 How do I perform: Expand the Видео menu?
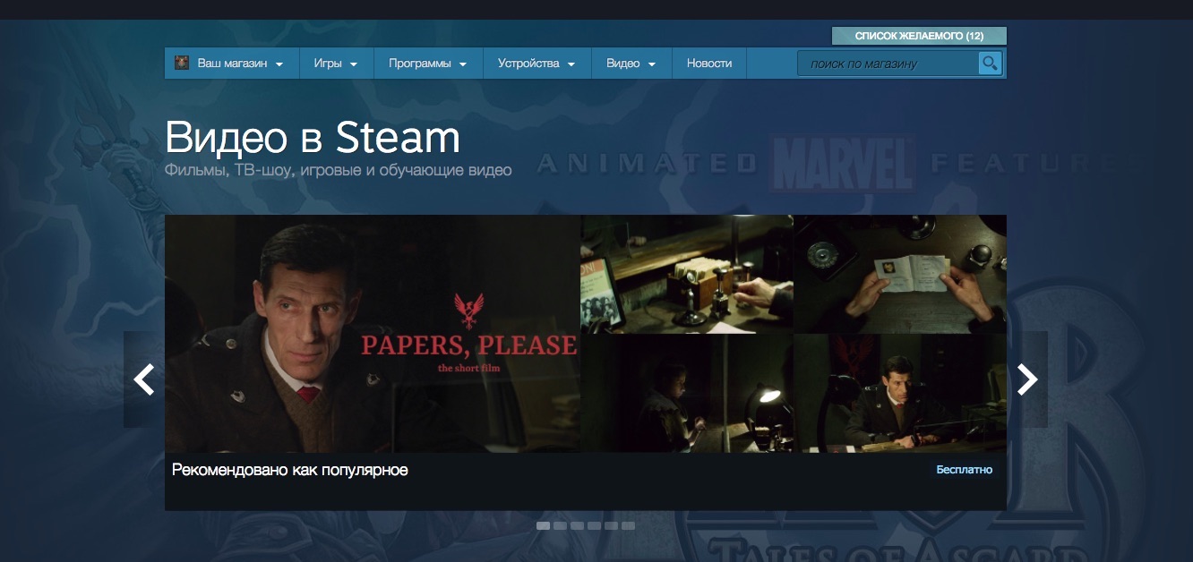click(x=631, y=64)
